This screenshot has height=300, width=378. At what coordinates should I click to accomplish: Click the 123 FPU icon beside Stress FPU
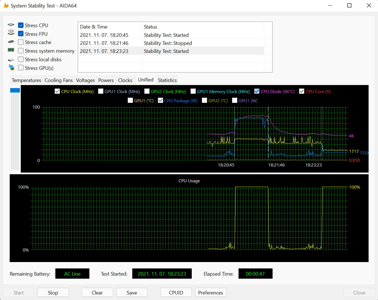tap(11, 33)
